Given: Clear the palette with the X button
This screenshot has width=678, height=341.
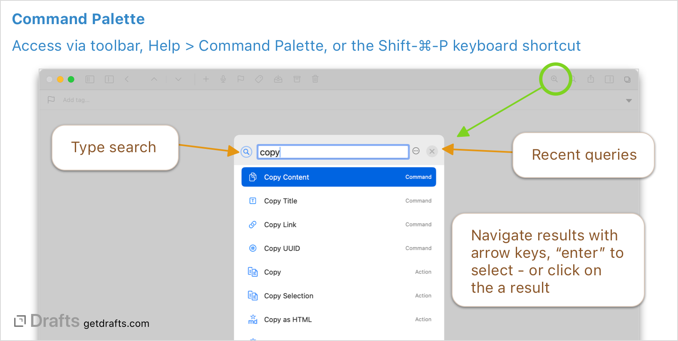Looking at the screenshot, I should pos(432,151).
